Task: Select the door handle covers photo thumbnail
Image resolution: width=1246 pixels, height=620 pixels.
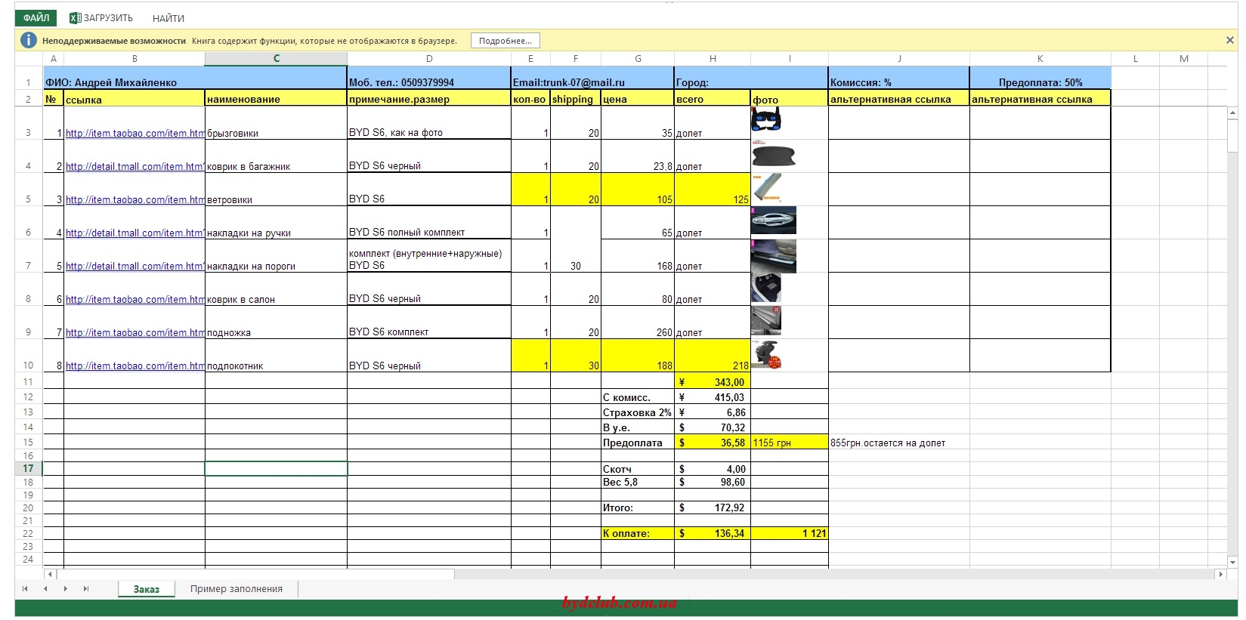Action: pos(774,221)
